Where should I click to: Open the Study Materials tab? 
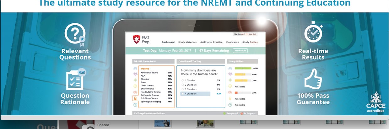point(187,42)
